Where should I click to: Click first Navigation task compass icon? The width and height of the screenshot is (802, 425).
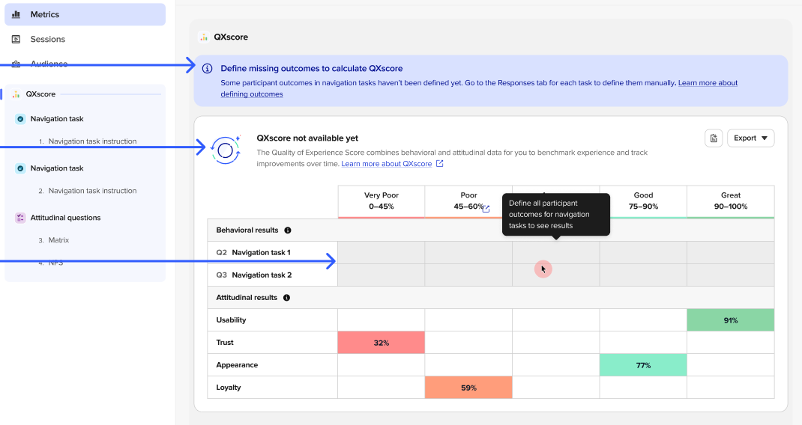click(20, 119)
